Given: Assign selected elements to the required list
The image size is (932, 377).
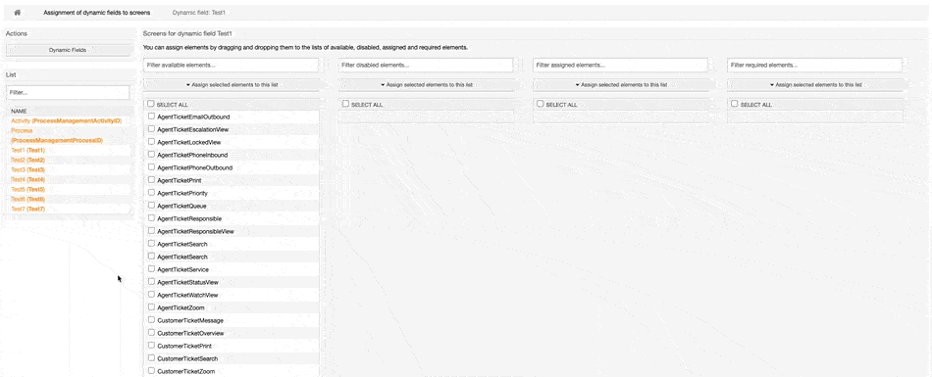Looking at the screenshot, I should click(x=815, y=85).
